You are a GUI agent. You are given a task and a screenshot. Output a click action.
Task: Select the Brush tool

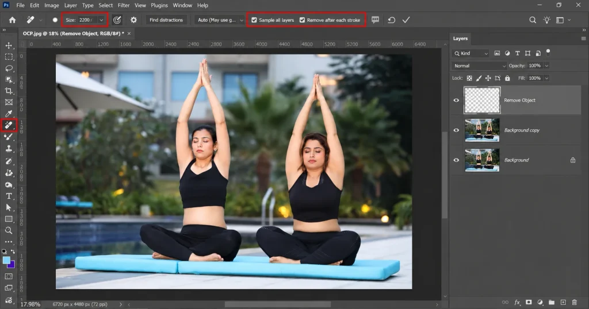pyautogui.click(x=9, y=137)
